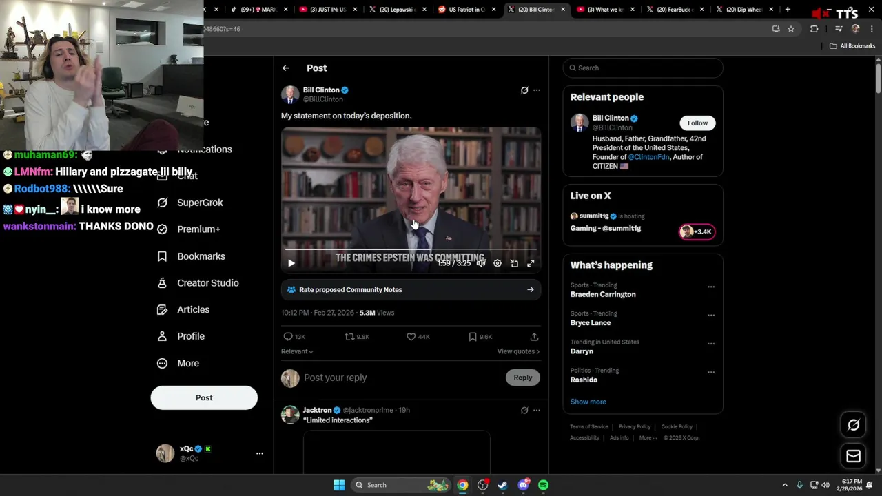This screenshot has height=496, width=882.
Task: Open Rate proposed Community Notes
Action: point(411,290)
